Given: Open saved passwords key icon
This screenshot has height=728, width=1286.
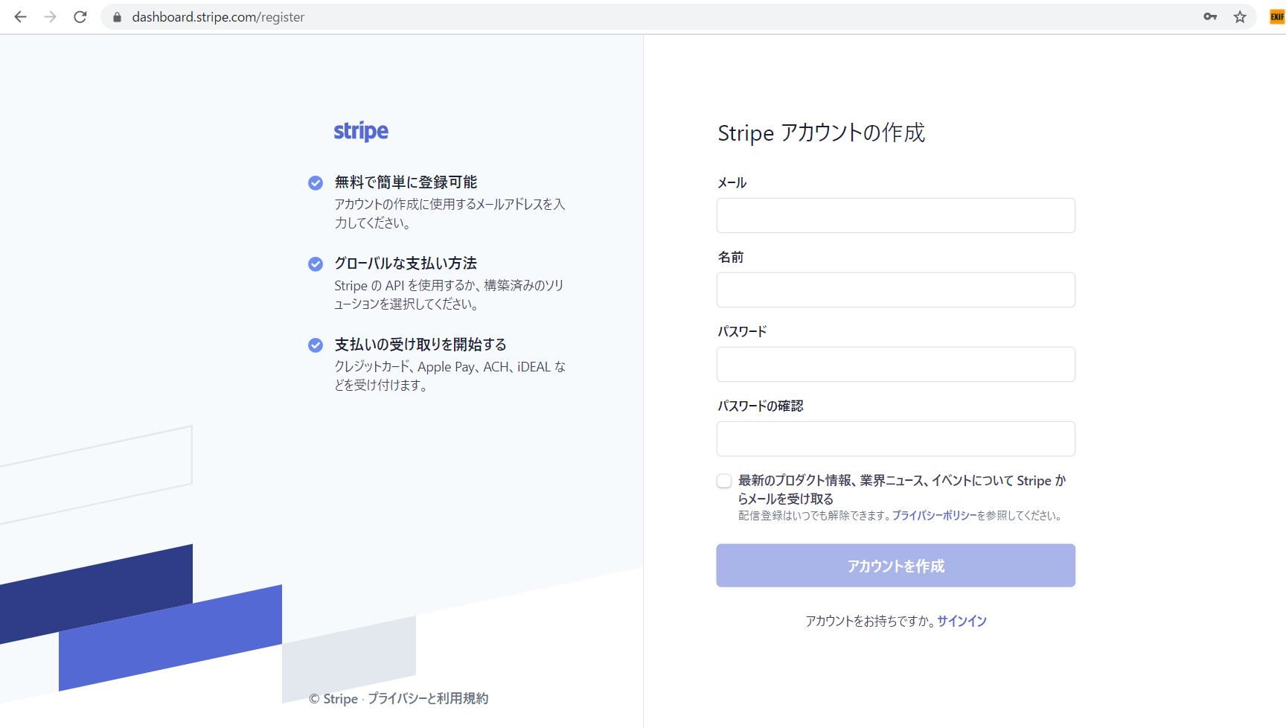Looking at the screenshot, I should (1210, 16).
